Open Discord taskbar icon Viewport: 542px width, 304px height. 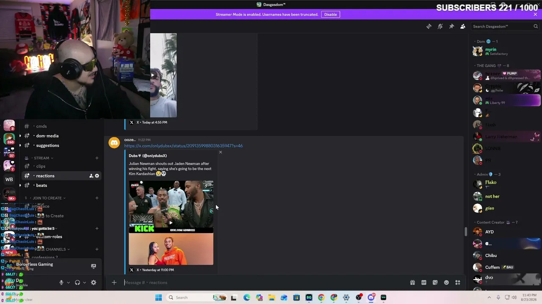click(371, 298)
